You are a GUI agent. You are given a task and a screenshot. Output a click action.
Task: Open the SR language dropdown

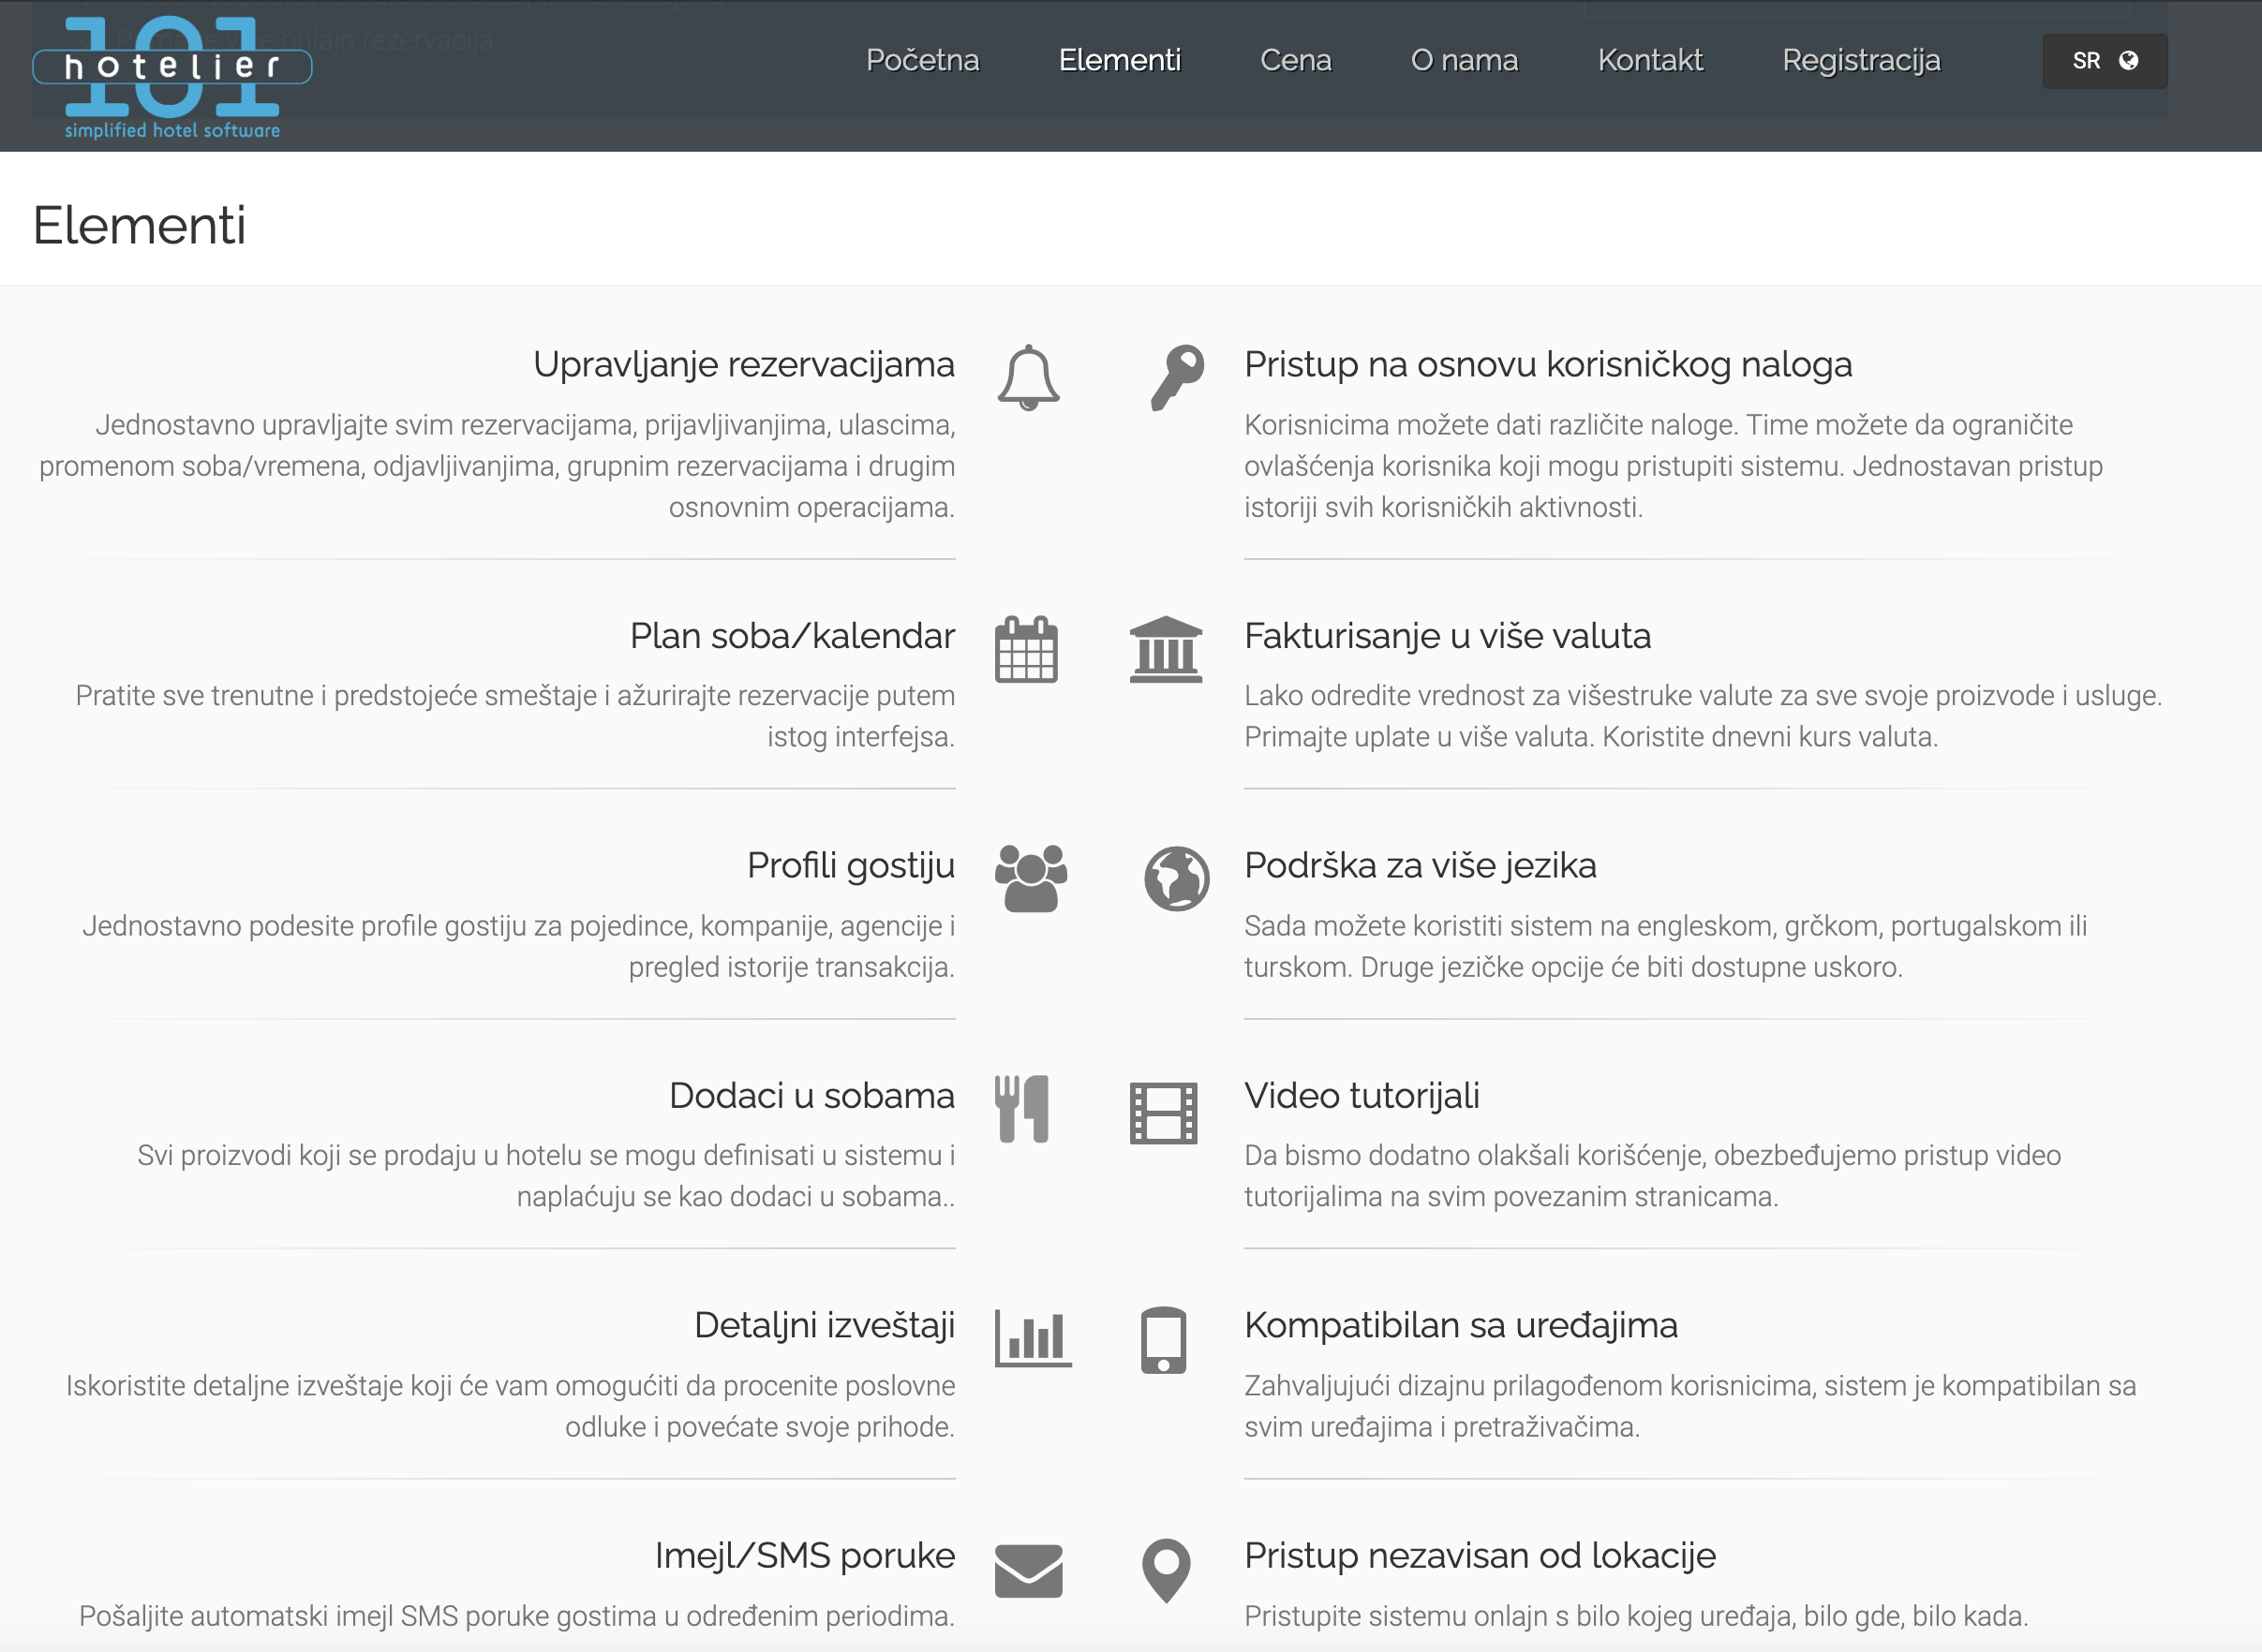pyautogui.click(x=2104, y=61)
